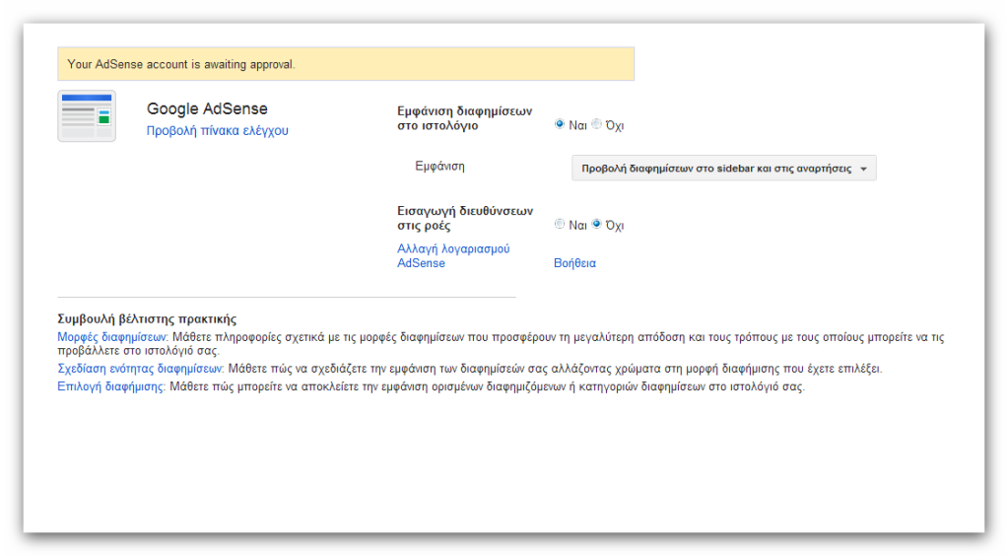Click Αλλαγή λογαριασμού AdSense link
The height and width of the screenshot is (556, 1008).
pyautogui.click(x=453, y=255)
